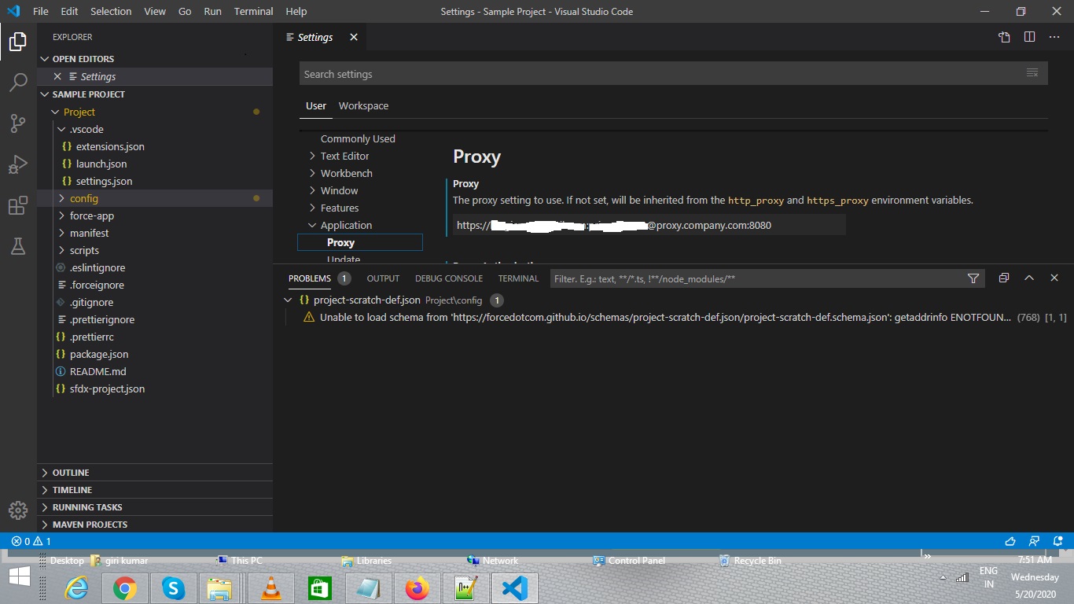Image resolution: width=1074 pixels, height=604 pixels.
Task: Open the Run and Debug view
Action: [x=17, y=165]
